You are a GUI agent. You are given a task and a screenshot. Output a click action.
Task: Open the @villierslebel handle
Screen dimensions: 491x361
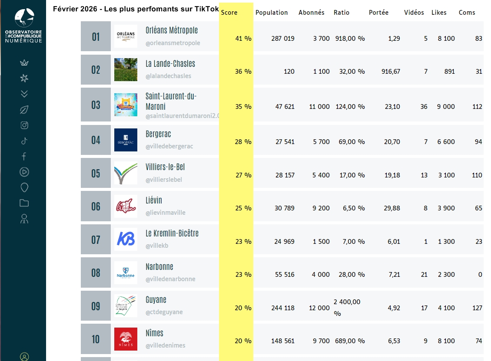tap(164, 180)
